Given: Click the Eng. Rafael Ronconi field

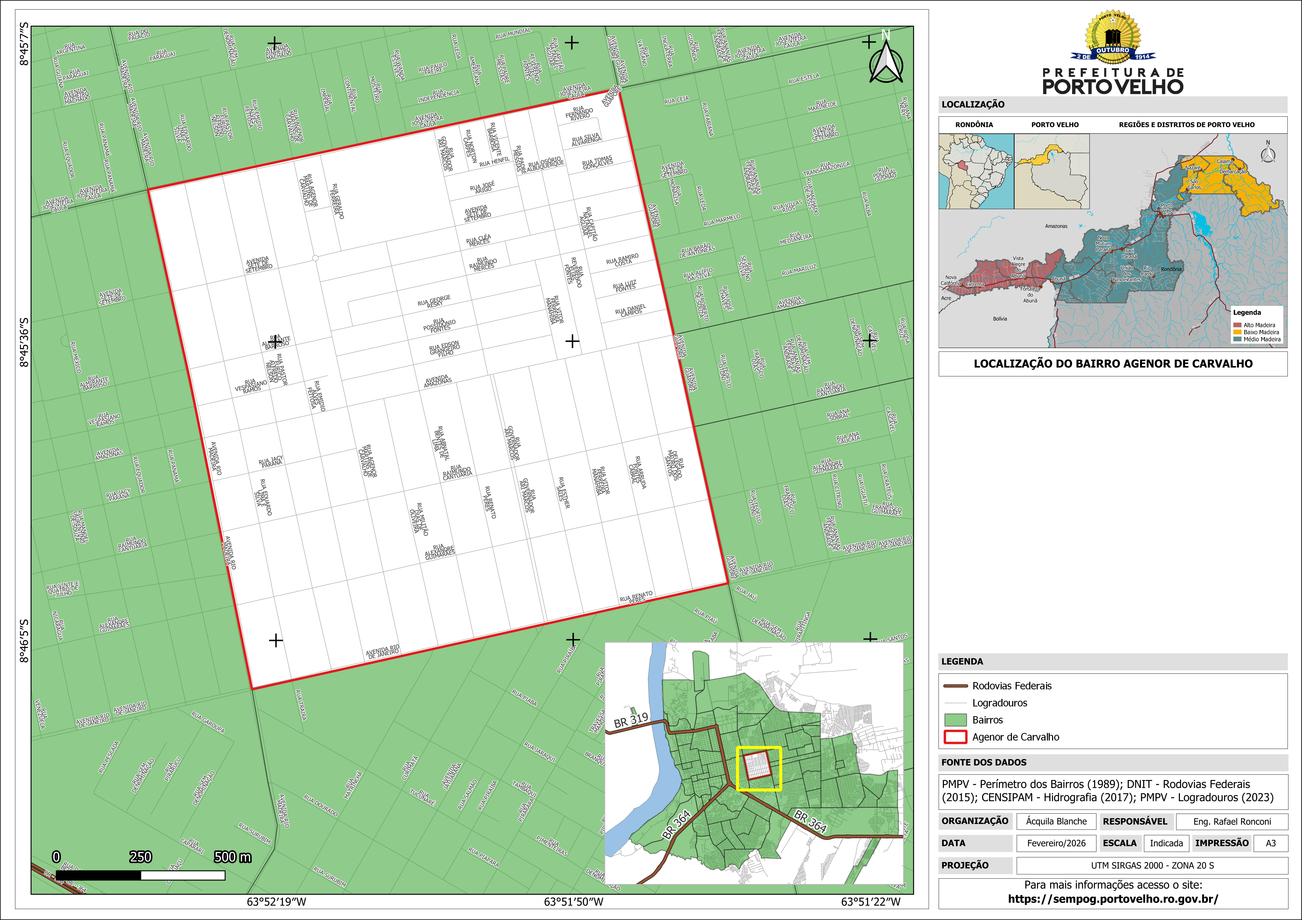Looking at the screenshot, I should click(x=1232, y=821).
